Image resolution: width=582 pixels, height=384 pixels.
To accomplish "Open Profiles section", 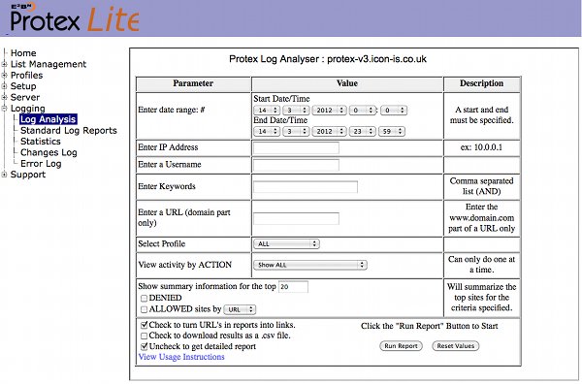I will [27, 76].
